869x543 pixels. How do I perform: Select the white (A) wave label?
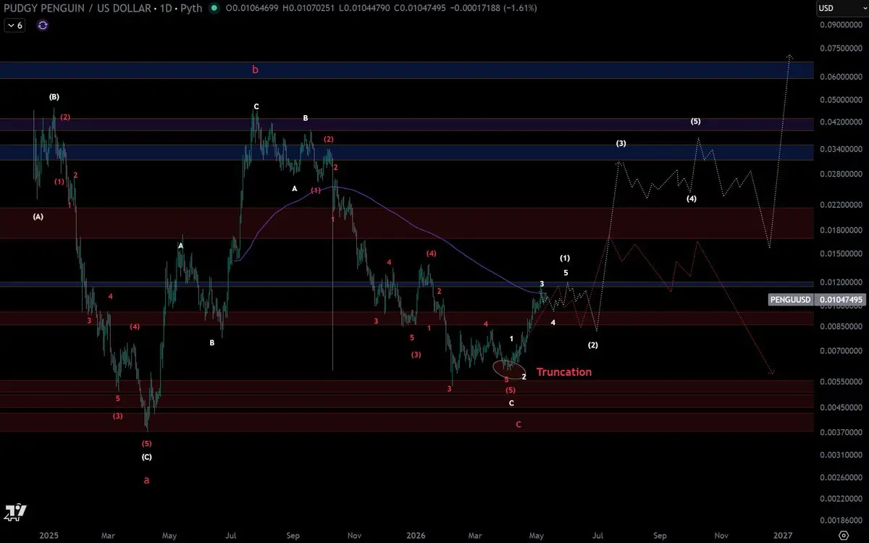(38, 216)
